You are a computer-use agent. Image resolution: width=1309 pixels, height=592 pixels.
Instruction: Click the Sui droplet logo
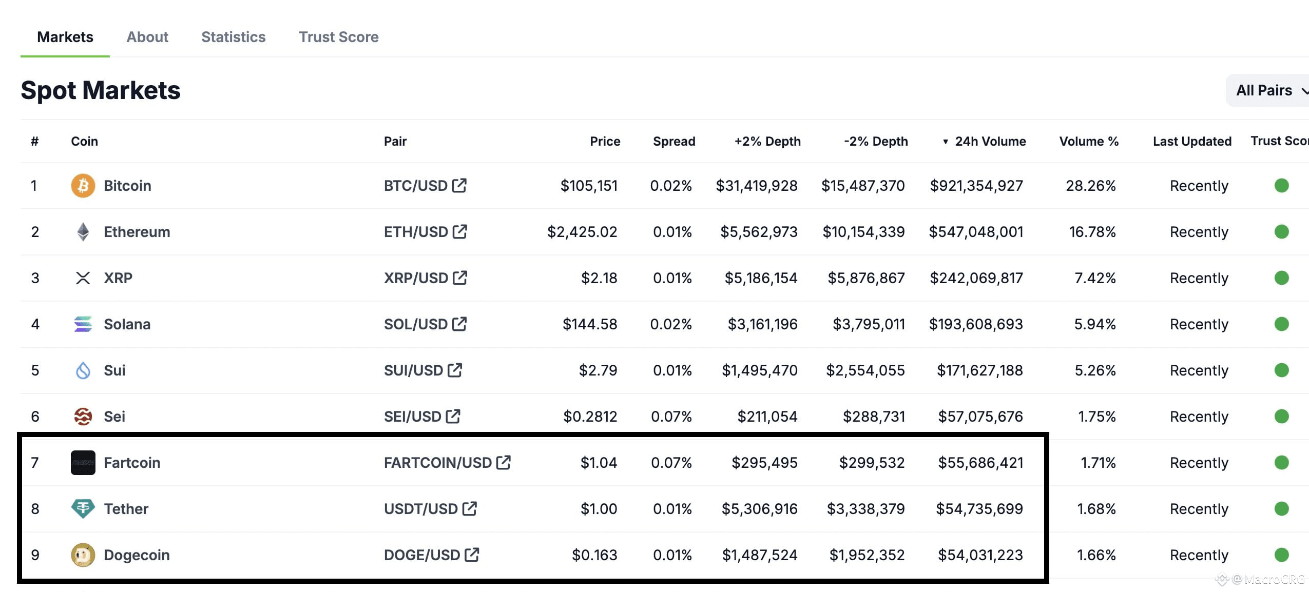point(83,370)
